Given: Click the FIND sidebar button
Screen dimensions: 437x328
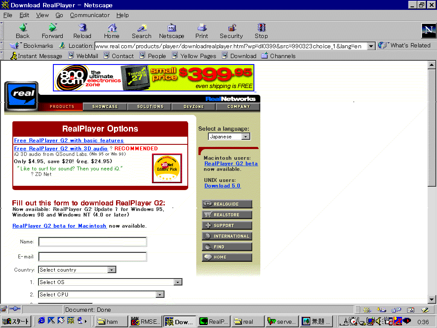Looking at the screenshot, I should [227, 246].
